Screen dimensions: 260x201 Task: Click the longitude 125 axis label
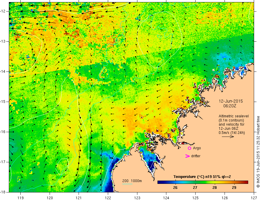196,198
